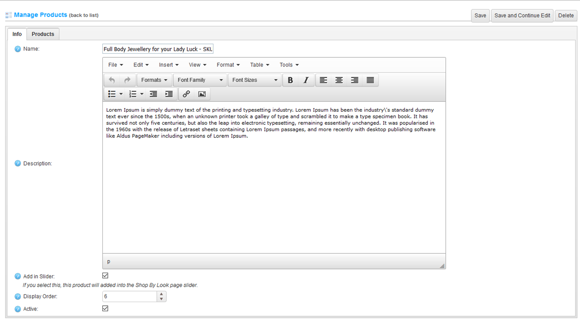Click the Italic formatting icon
The image size is (580, 322).
pyautogui.click(x=306, y=80)
